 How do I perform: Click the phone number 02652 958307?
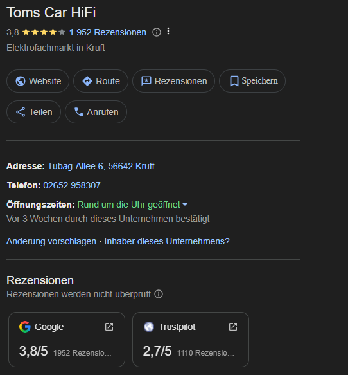tap(72, 185)
